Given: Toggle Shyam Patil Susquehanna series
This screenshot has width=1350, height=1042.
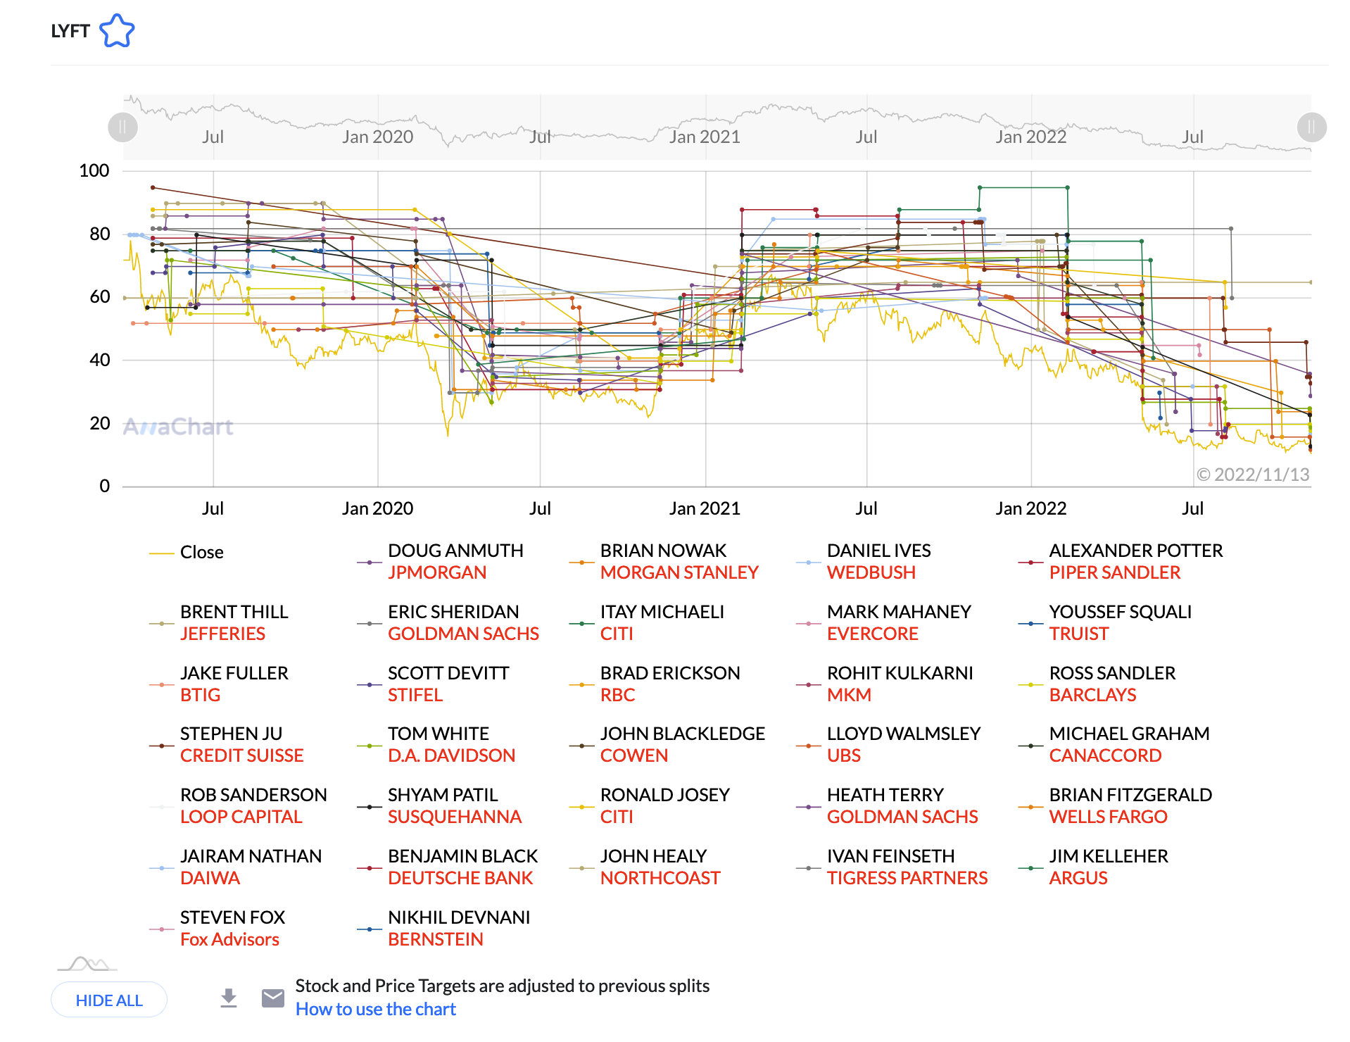Looking at the screenshot, I should (440, 805).
